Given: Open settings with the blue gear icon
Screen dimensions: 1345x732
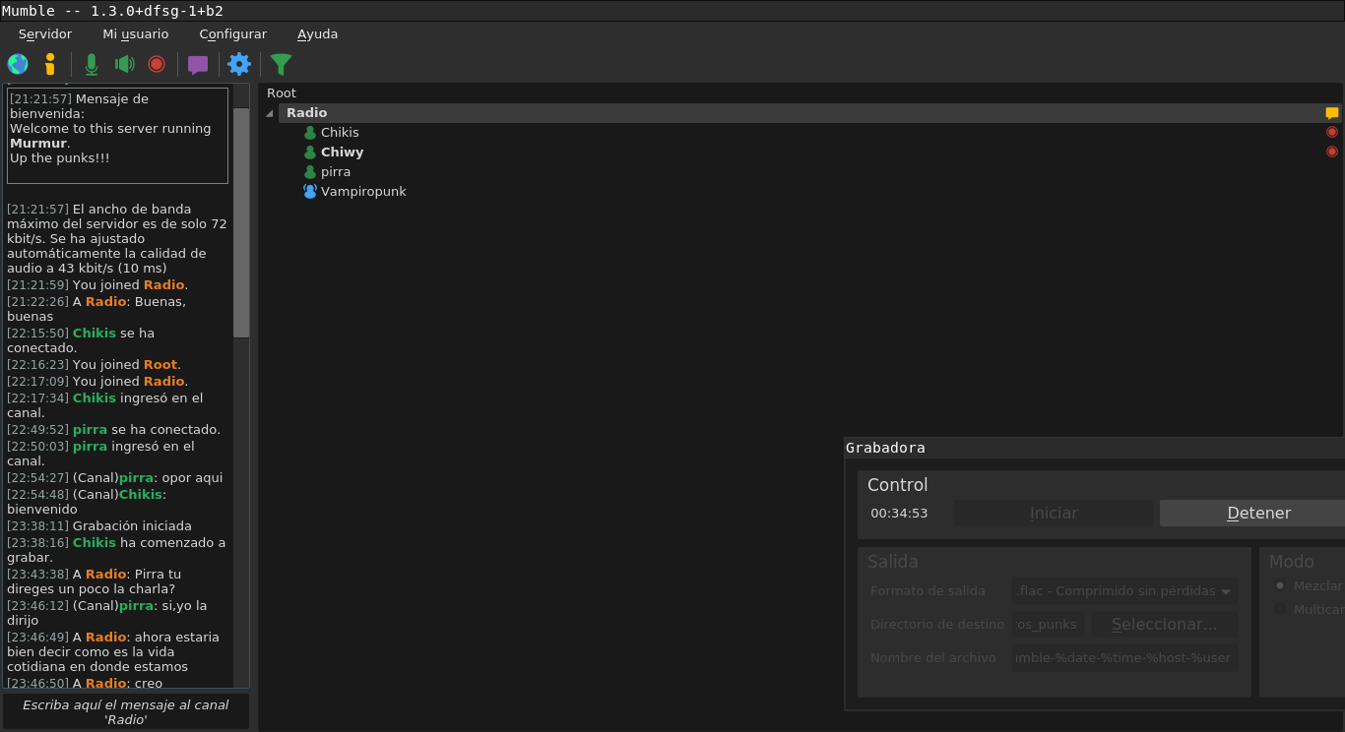Looking at the screenshot, I should pos(239,64).
